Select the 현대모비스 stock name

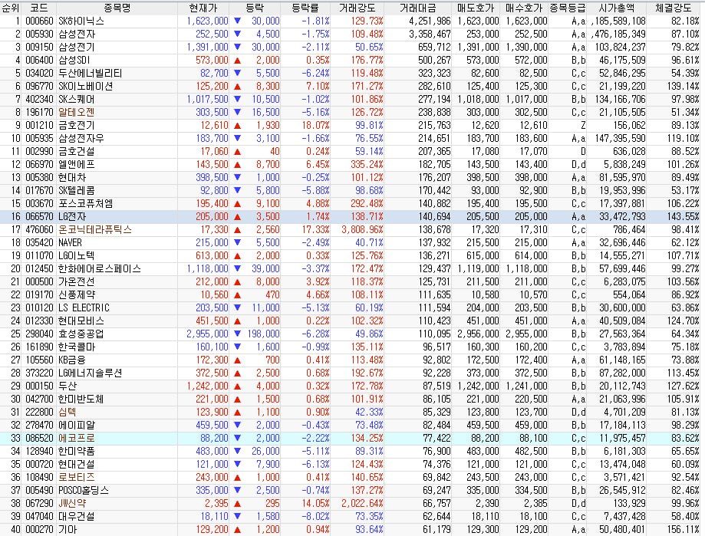(81, 321)
